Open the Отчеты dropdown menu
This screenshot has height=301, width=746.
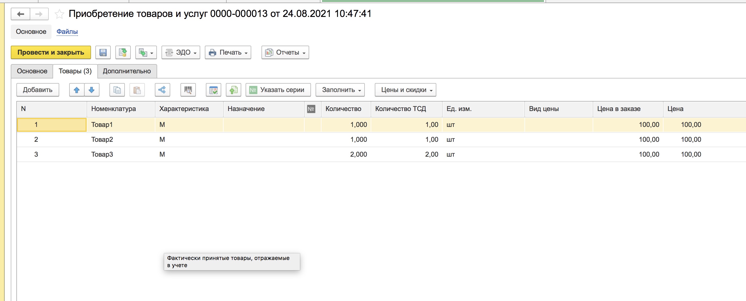285,53
